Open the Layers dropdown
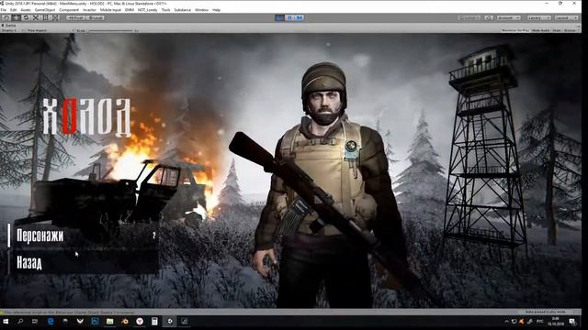588x330 pixels. 539,17
